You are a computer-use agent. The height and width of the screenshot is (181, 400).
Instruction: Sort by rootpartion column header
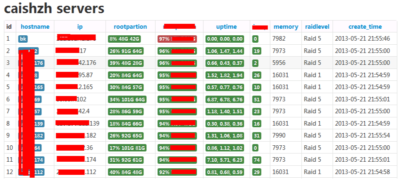pos(130,27)
